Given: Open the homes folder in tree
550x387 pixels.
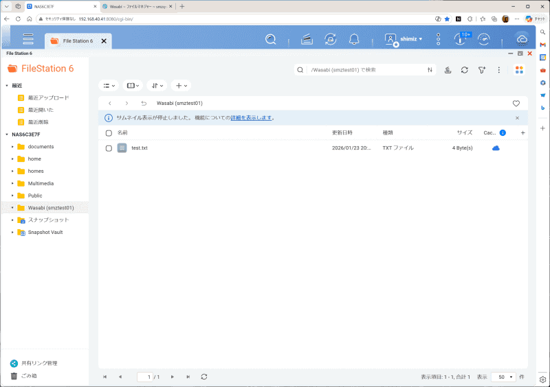Looking at the screenshot, I should pyautogui.click(x=36, y=172).
